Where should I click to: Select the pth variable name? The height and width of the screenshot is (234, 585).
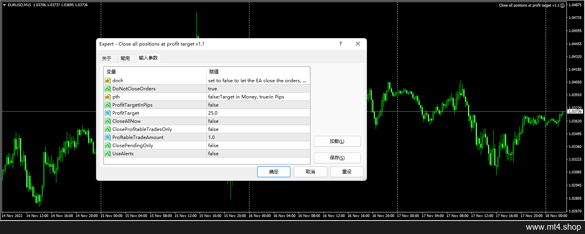tap(116, 97)
